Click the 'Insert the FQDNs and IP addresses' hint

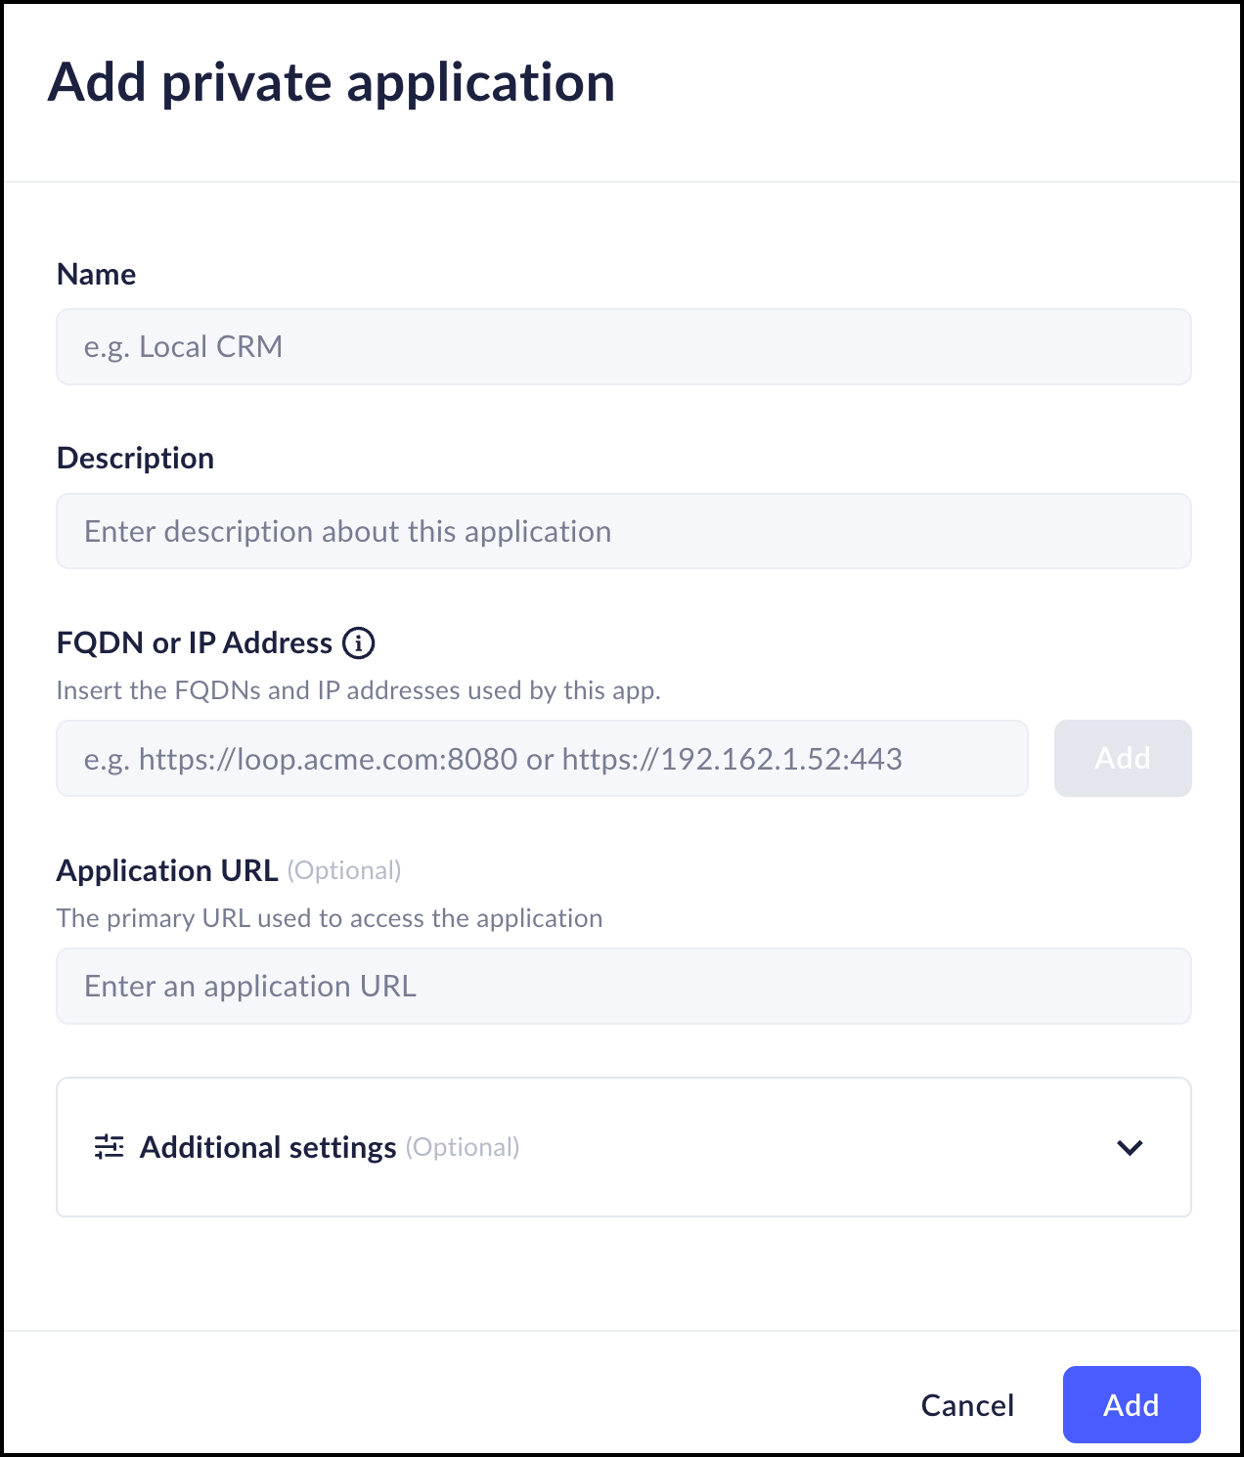tap(358, 690)
